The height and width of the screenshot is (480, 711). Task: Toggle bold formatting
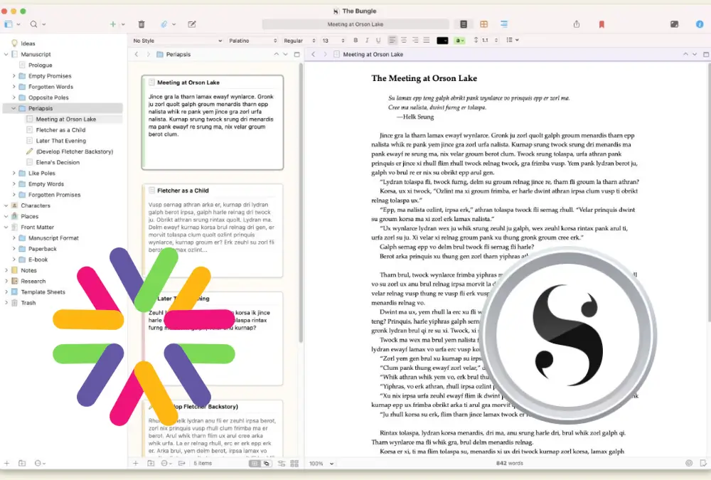pyautogui.click(x=355, y=41)
